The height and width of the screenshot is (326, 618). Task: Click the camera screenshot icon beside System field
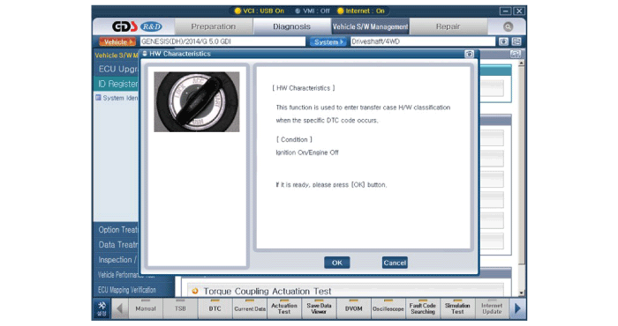pos(503,41)
